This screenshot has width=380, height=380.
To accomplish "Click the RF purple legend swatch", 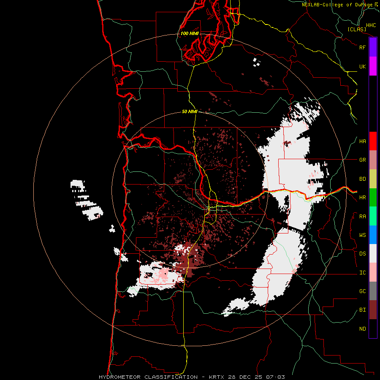I will 373,47.
